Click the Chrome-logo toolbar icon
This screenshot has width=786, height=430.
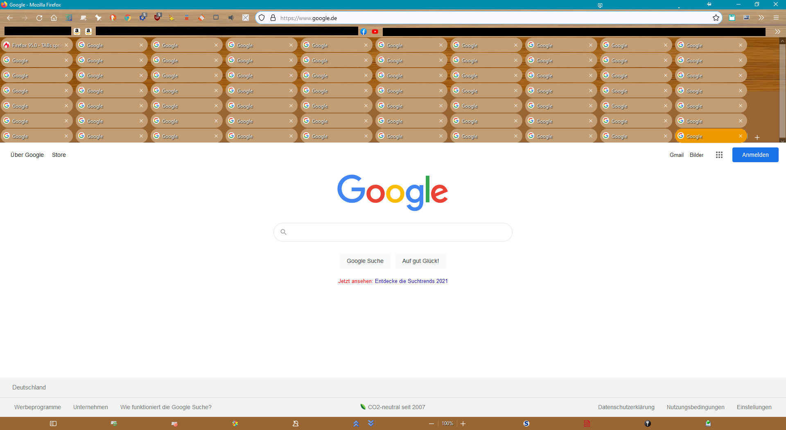pyautogui.click(x=128, y=18)
